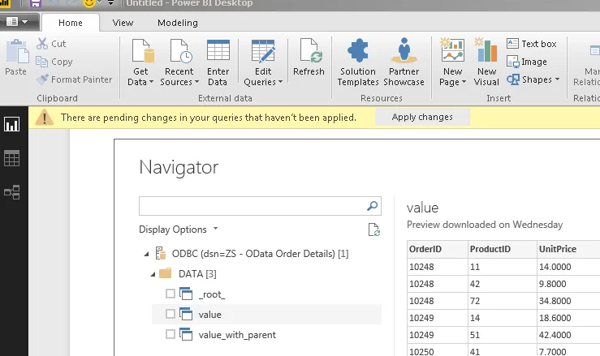
Task: Insert a Text box
Action: point(532,44)
